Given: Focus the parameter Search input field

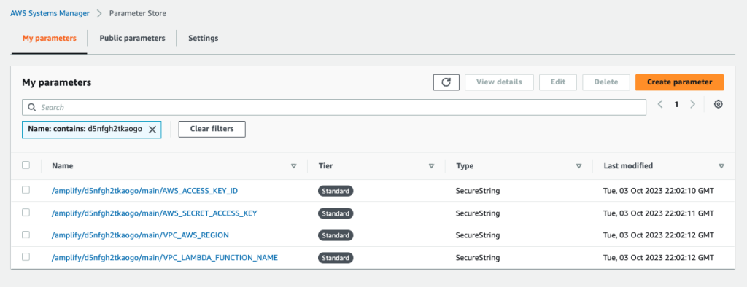Looking at the screenshot, I should (334, 108).
